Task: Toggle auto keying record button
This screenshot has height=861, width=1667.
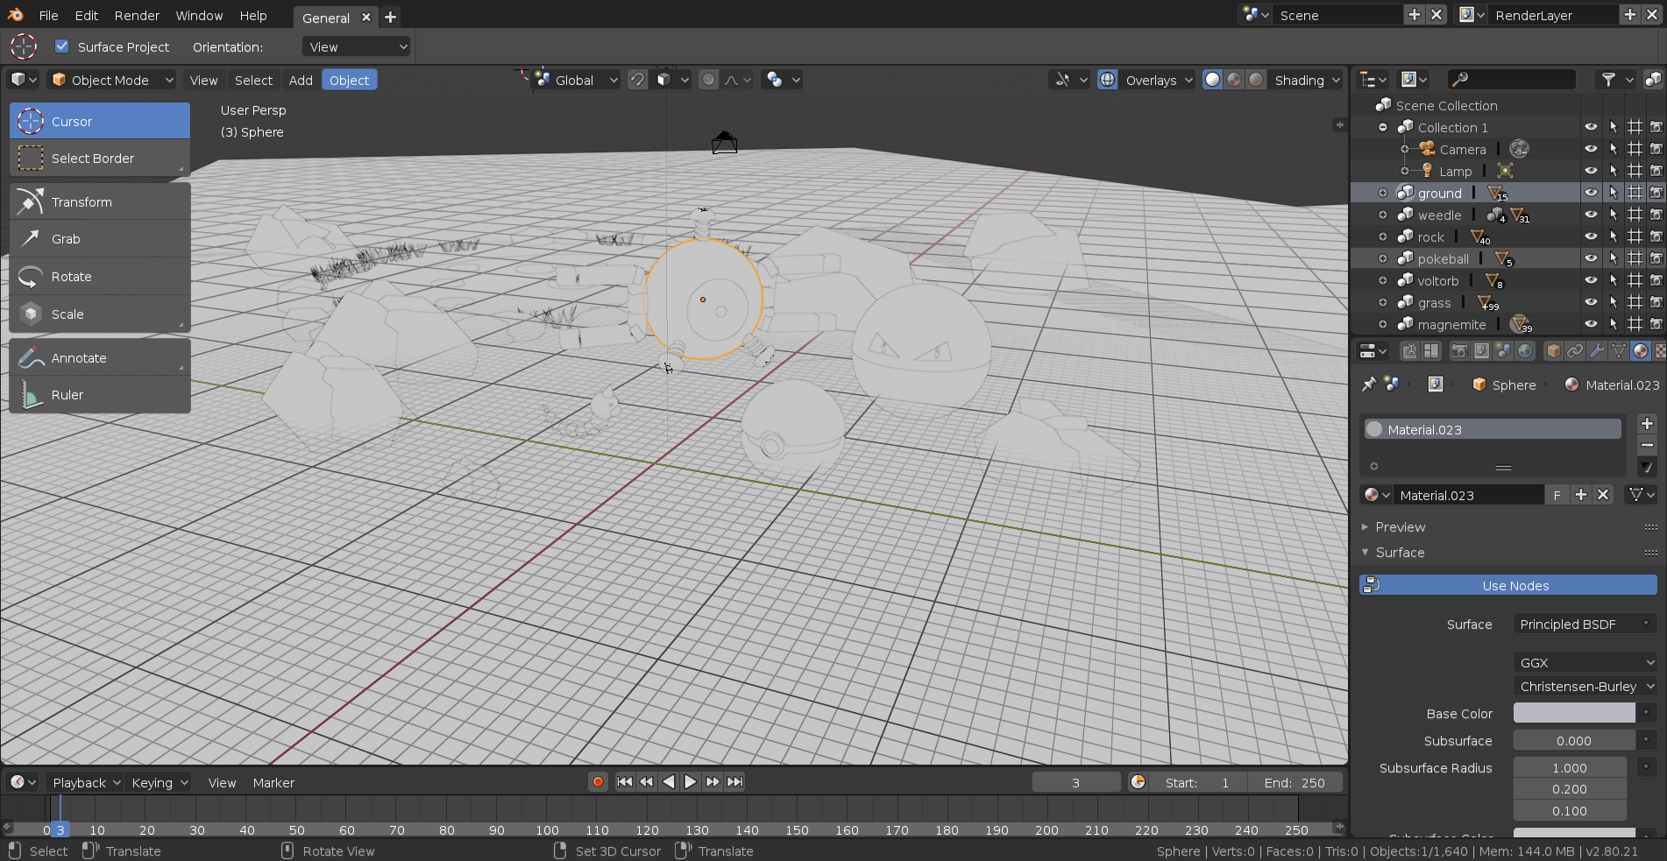Action: (x=598, y=782)
